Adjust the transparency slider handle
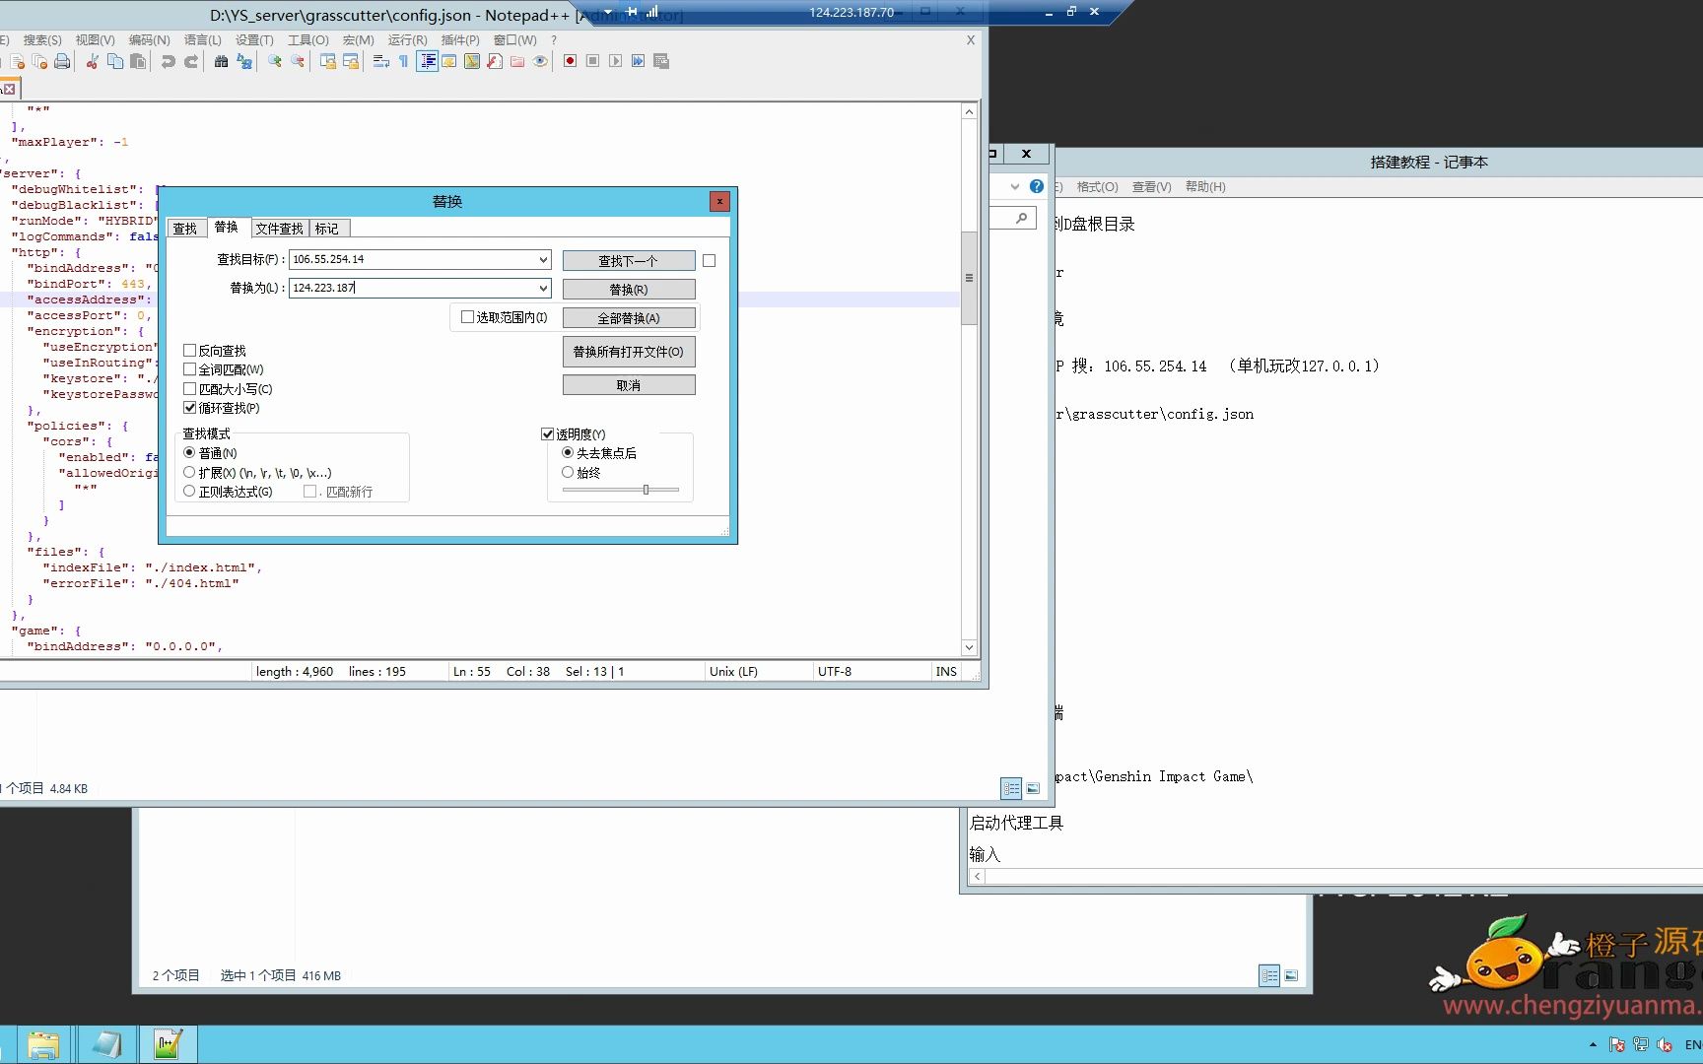Screen dimensions: 1703x1064 [x=646, y=490]
